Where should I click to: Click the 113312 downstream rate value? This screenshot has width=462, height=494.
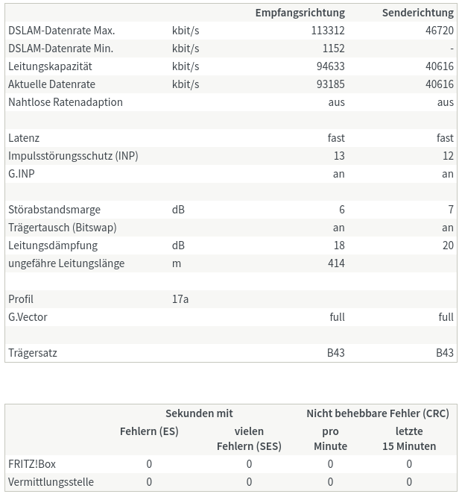tap(328, 31)
